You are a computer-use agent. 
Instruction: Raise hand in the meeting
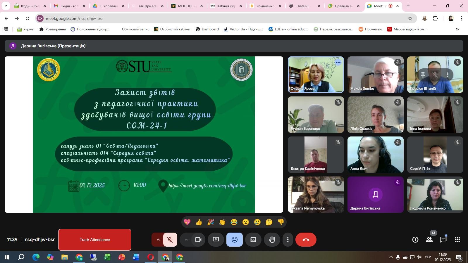point(272,240)
